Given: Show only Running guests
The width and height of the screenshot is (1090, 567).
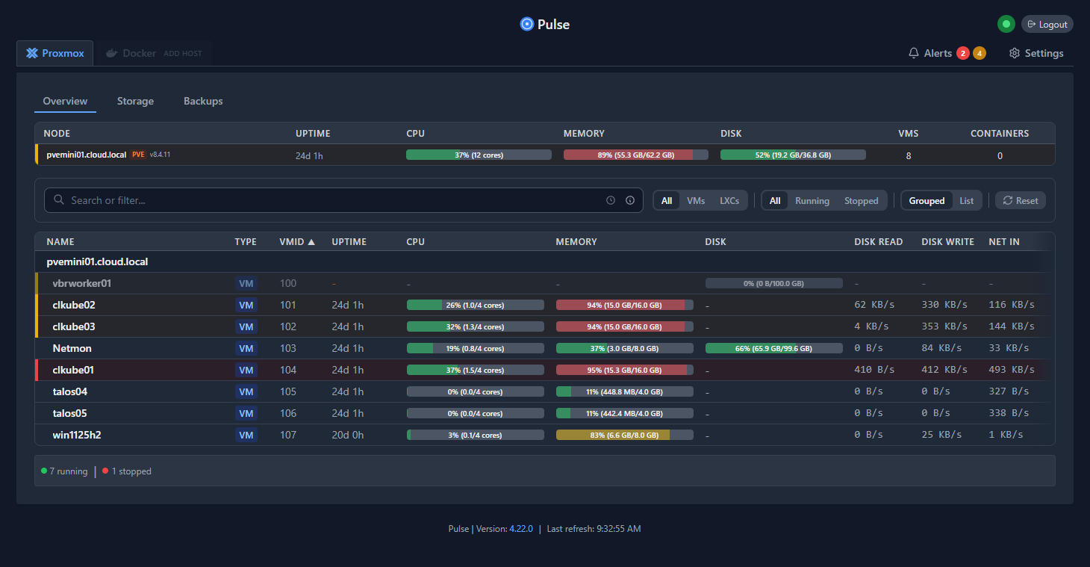Looking at the screenshot, I should click(x=812, y=200).
